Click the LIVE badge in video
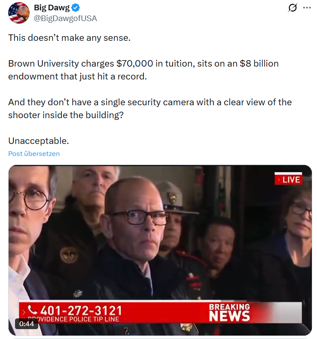Image resolution: width=317 pixels, height=339 pixels. [x=288, y=179]
